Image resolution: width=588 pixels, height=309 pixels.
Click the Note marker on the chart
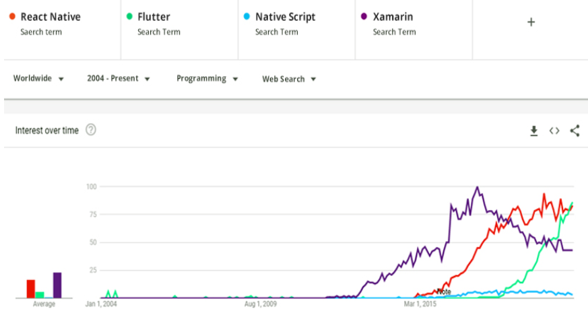(444, 291)
